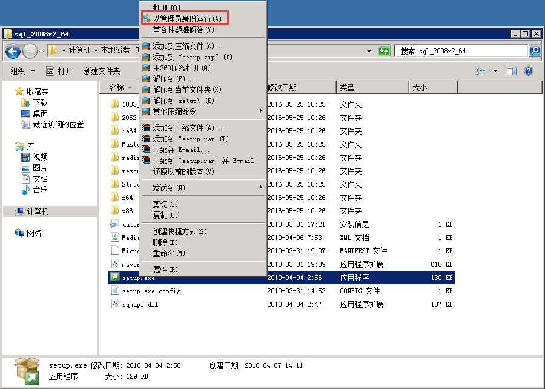Open the 图片 library

(35, 168)
